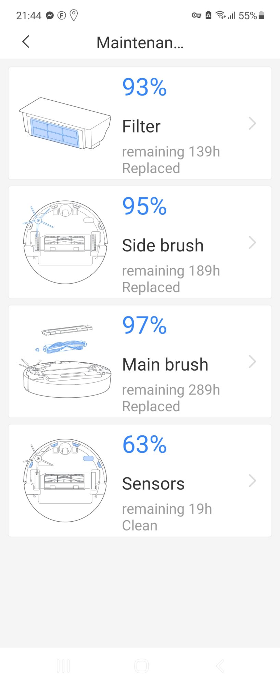Tap the Android home navigation icon
Viewport: 280px width, 685px height.
pyautogui.click(x=141, y=666)
